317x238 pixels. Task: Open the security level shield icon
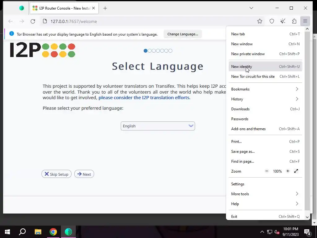click(x=272, y=21)
